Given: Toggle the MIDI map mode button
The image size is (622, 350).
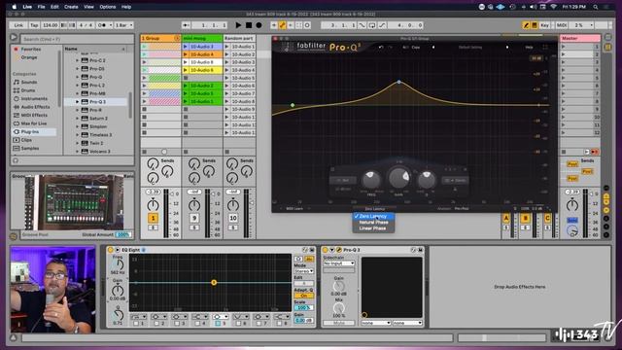Looking at the screenshot, I should pos(562,25).
